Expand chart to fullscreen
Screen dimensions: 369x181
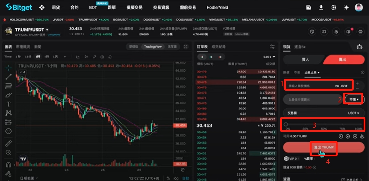click(x=186, y=47)
